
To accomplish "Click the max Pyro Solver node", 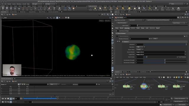I will coord(126,86).
